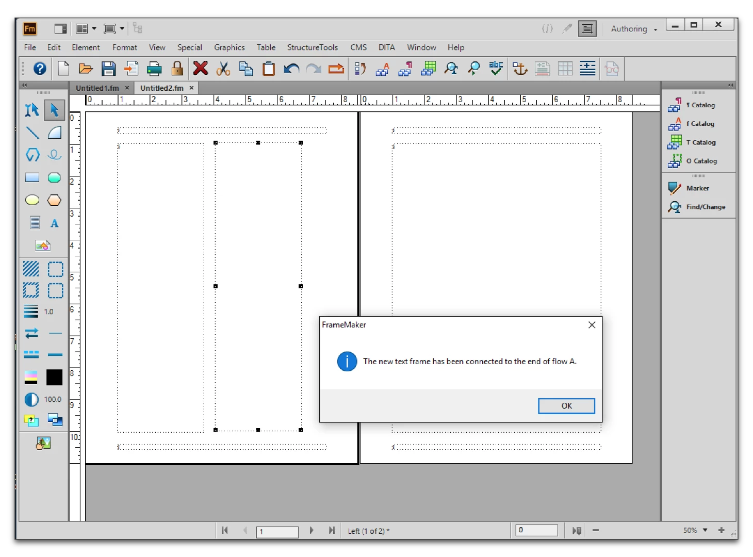Viewport: 753px width, 557px height.
Task: Open the screen mode dropdown arrow
Action: (122, 29)
